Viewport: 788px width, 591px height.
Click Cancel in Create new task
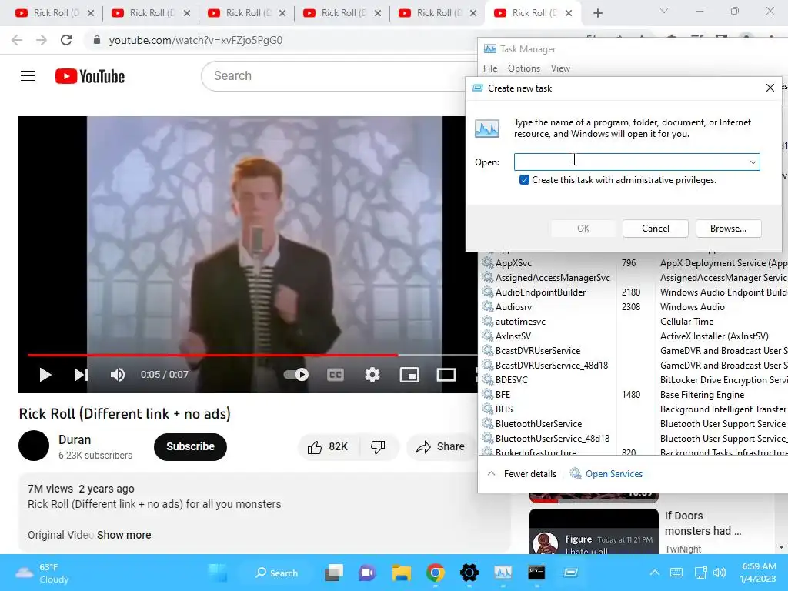pos(656,229)
